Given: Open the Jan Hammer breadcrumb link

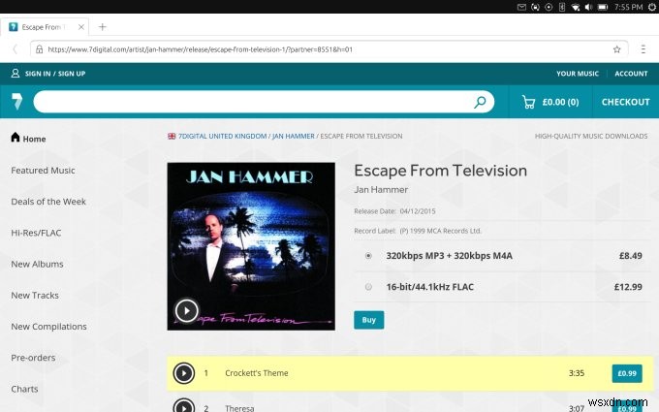Looking at the screenshot, I should [x=294, y=137].
